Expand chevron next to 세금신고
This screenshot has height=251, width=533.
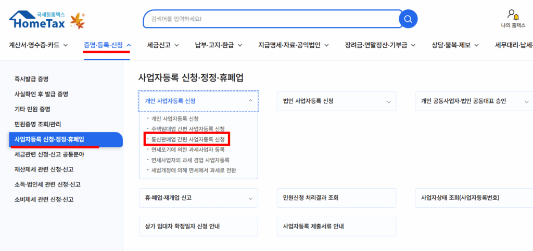pyautogui.click(x=177, y=45)
